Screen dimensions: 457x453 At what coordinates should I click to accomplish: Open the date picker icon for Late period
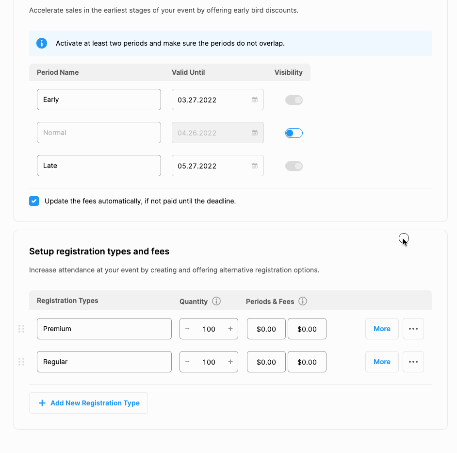[x=254, y=166]
